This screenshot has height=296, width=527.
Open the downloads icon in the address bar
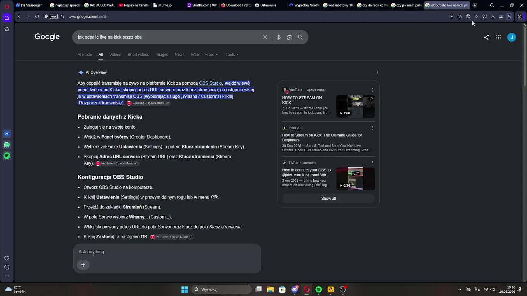click(493, 16)
